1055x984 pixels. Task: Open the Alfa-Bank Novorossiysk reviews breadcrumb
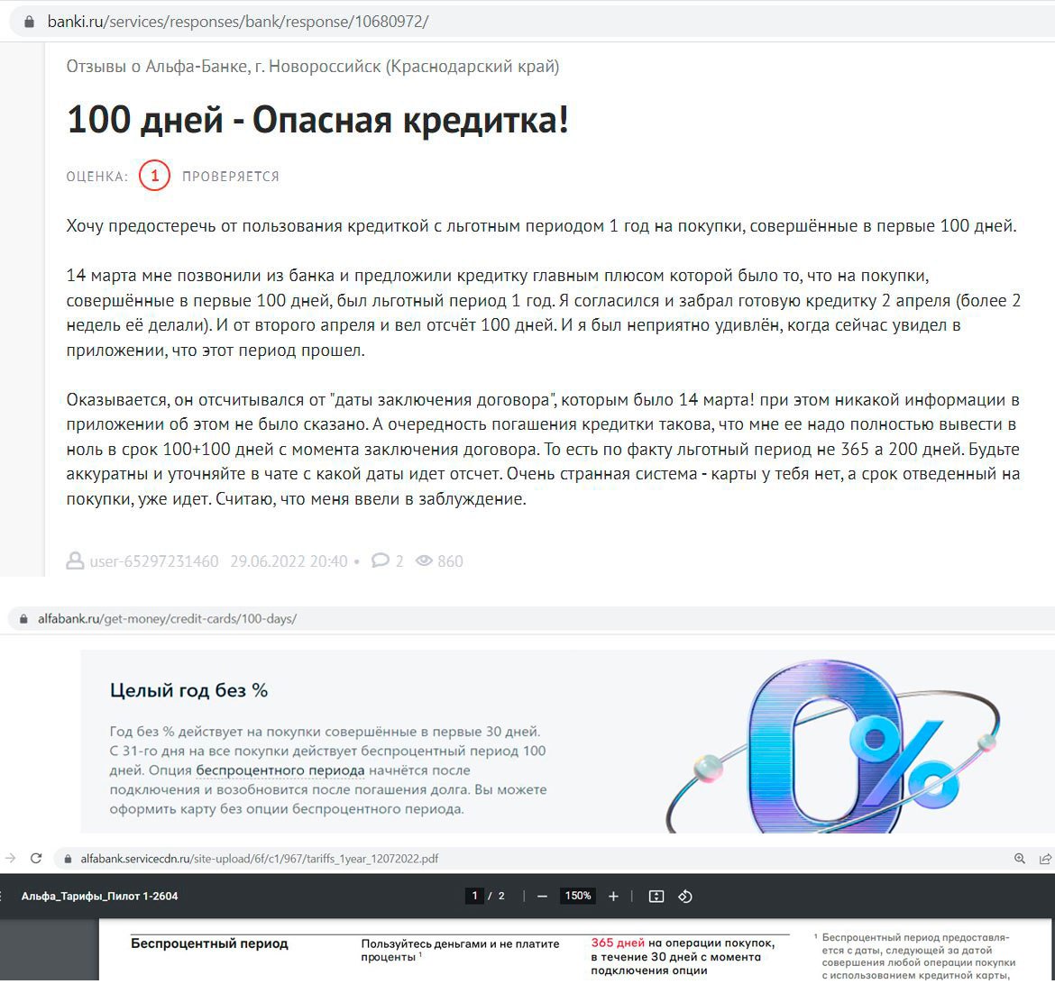[312, 67]
